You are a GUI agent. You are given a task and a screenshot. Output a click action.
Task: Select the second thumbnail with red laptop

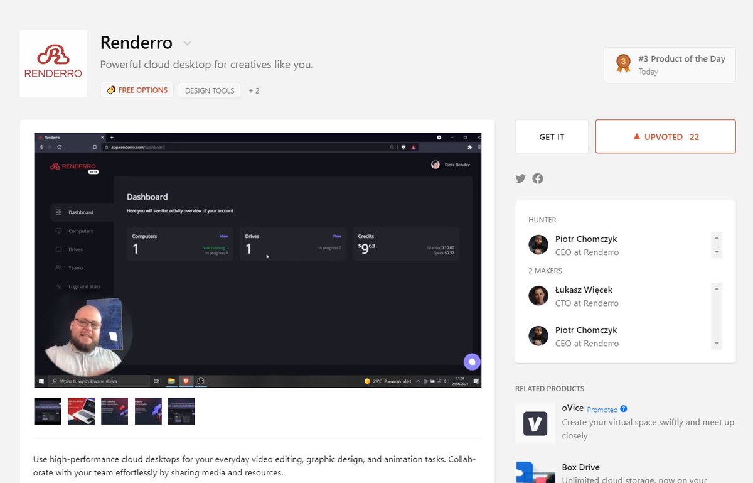pos(82,411)
